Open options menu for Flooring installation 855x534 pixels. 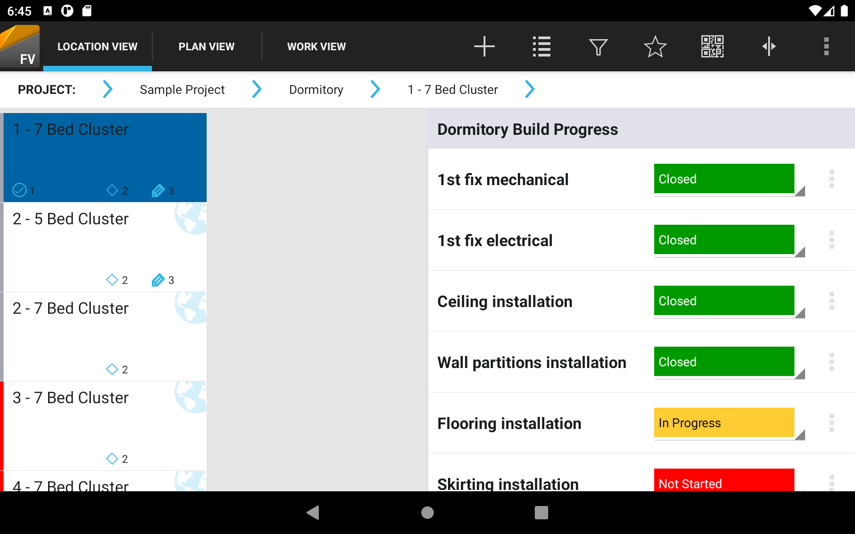[831, 423]
